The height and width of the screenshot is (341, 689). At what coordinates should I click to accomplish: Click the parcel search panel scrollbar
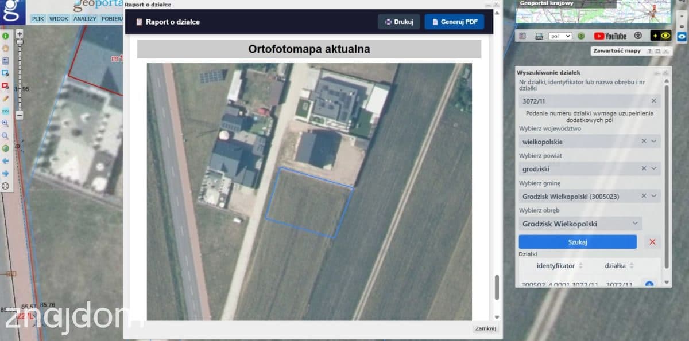(x=667, y=177)
